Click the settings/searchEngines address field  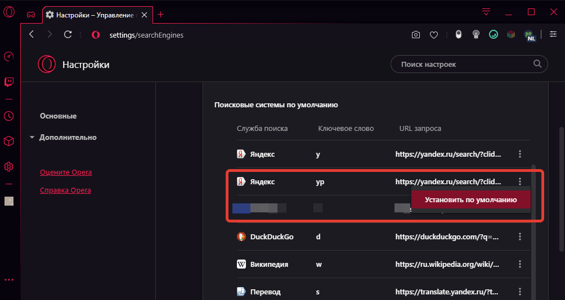click(x=146, y=35)
